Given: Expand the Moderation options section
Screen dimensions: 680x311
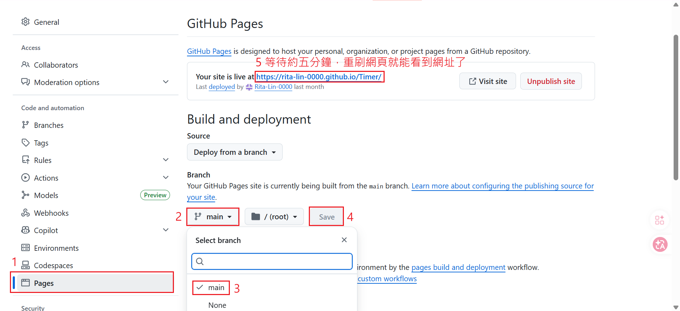Looking at the screenshot, I should (x=165, y=82).
